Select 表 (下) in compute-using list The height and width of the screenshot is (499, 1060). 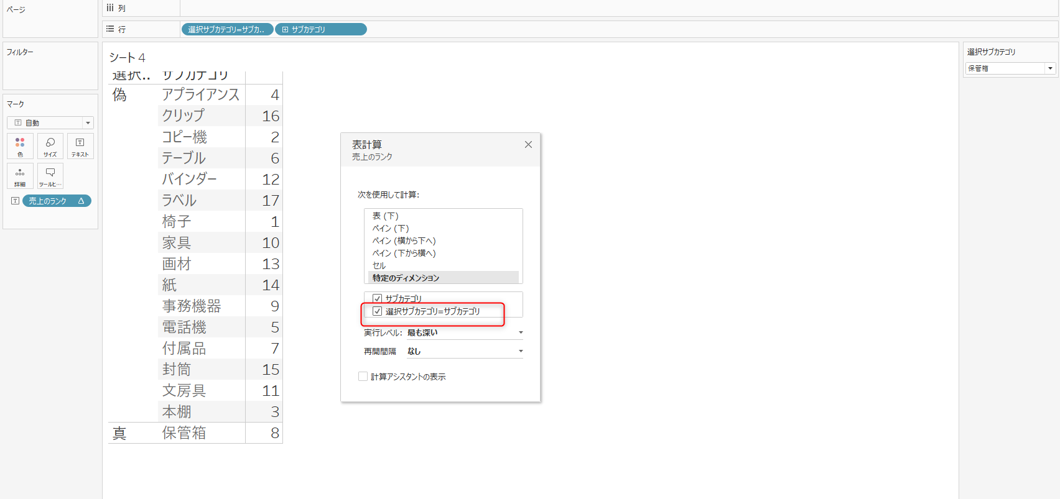[x=385, y=216]
